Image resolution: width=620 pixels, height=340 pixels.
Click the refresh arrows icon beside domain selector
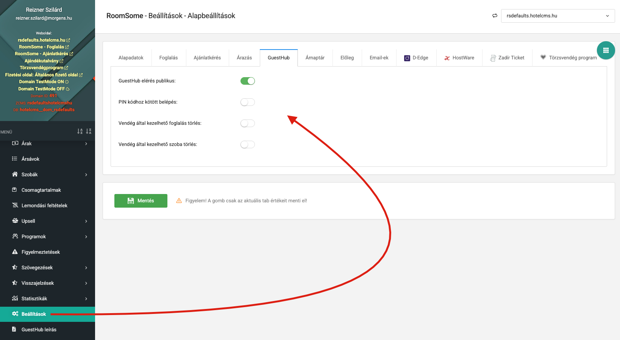point(495,16)
